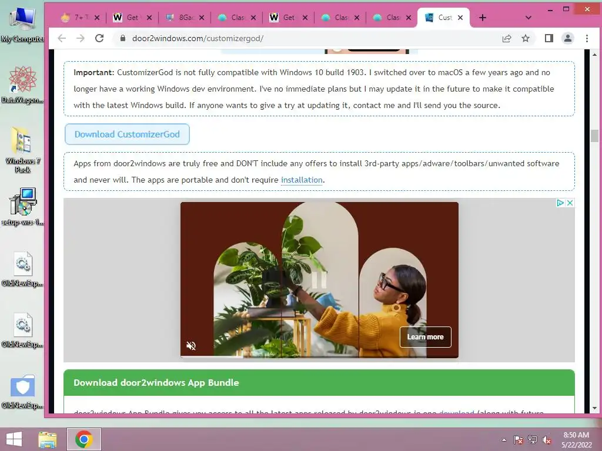Viewport: 602px width, 451px height.
Task: Go forward to the next page
Action: coord(80,38)
